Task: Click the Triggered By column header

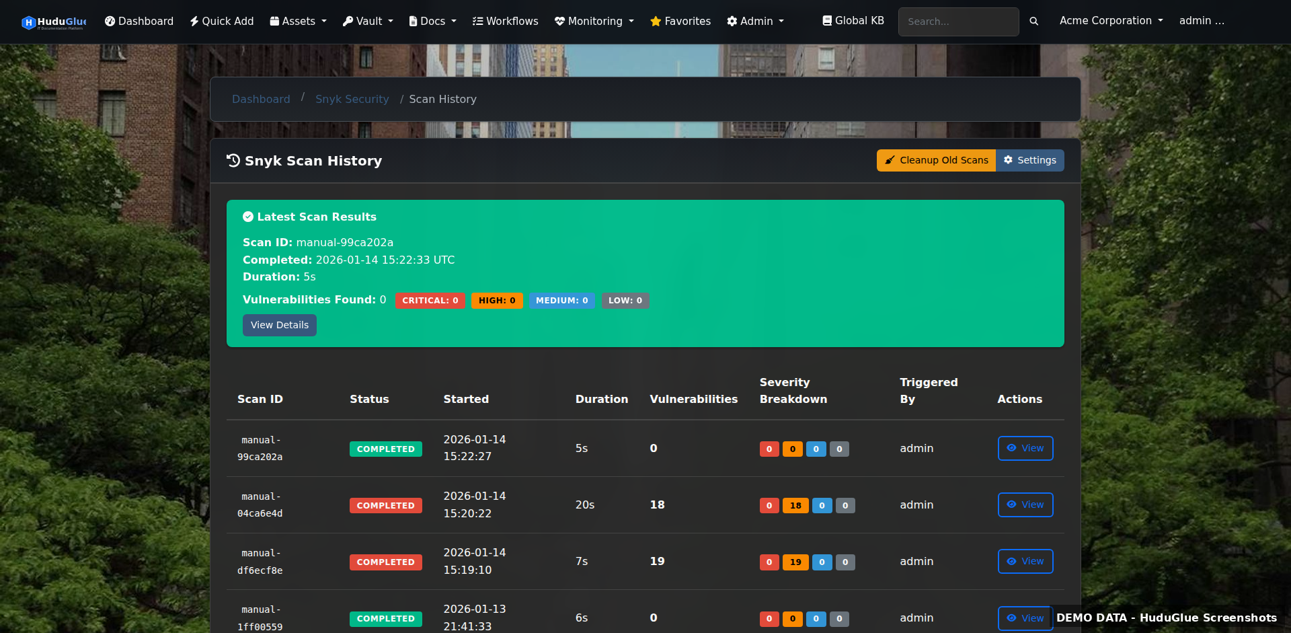Action: click(929, 391)
